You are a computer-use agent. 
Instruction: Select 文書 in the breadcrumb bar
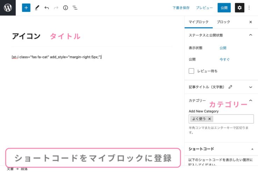pos(10,169)
